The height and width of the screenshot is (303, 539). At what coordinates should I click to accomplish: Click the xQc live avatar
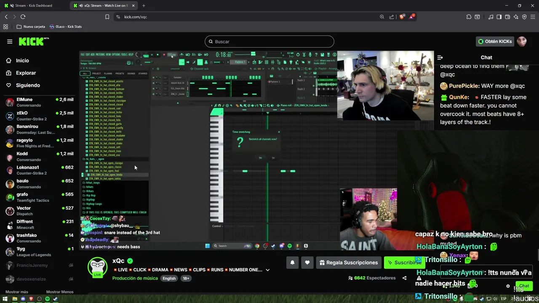tap(97, 267)
